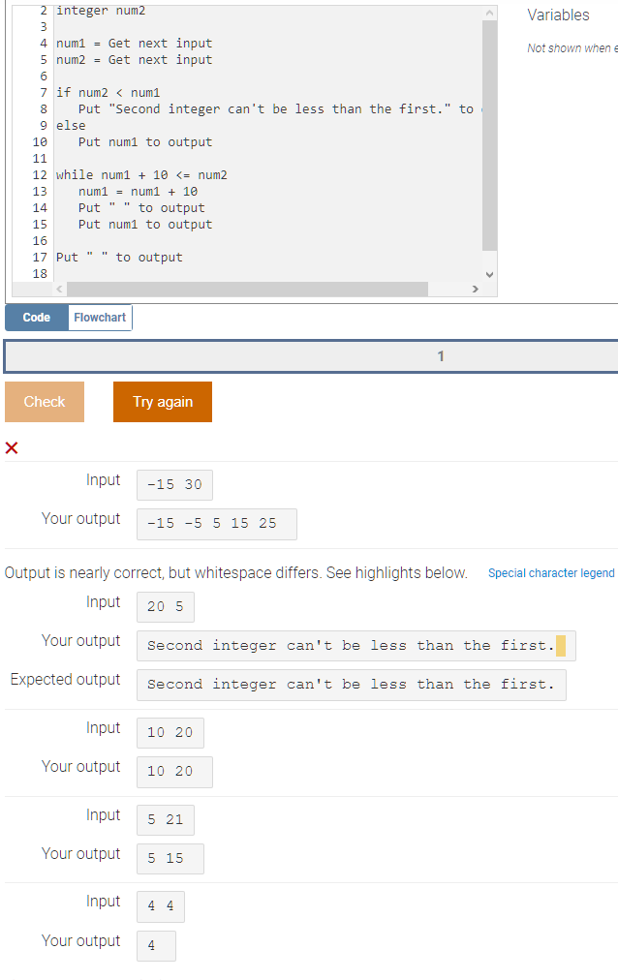Click the Check button
This screenshot has width=618, height=980.
(45, 402)
